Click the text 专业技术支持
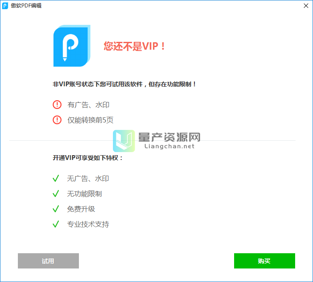 [x=88, y=224]
